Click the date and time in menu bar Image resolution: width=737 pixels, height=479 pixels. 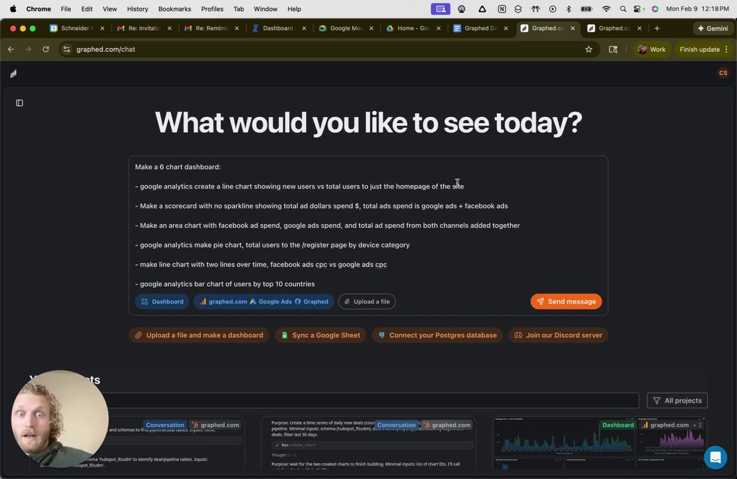click(x=697, y=9)
